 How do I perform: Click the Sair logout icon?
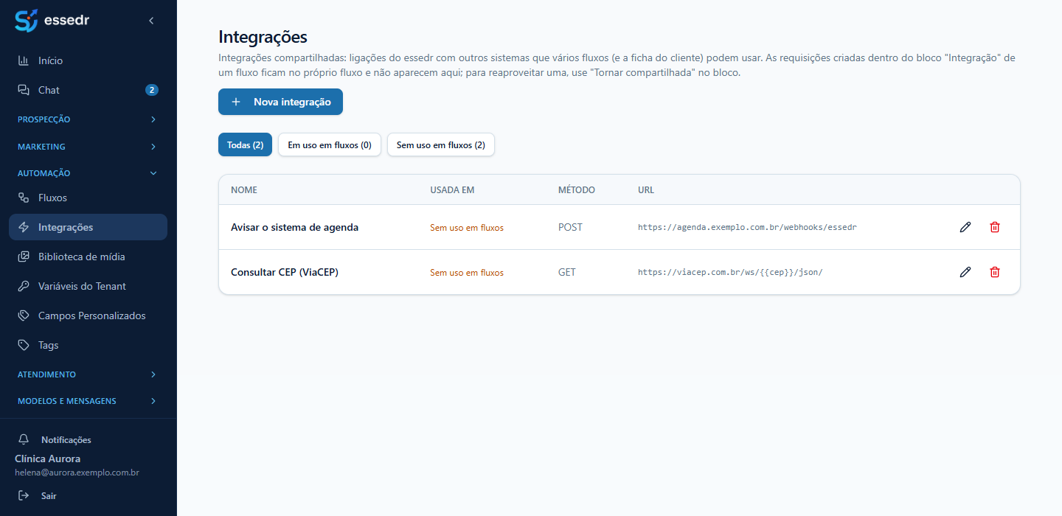(24, 495)
